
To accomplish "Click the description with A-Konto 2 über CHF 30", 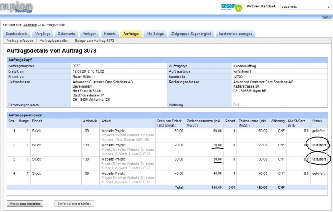I will (128, 166).
